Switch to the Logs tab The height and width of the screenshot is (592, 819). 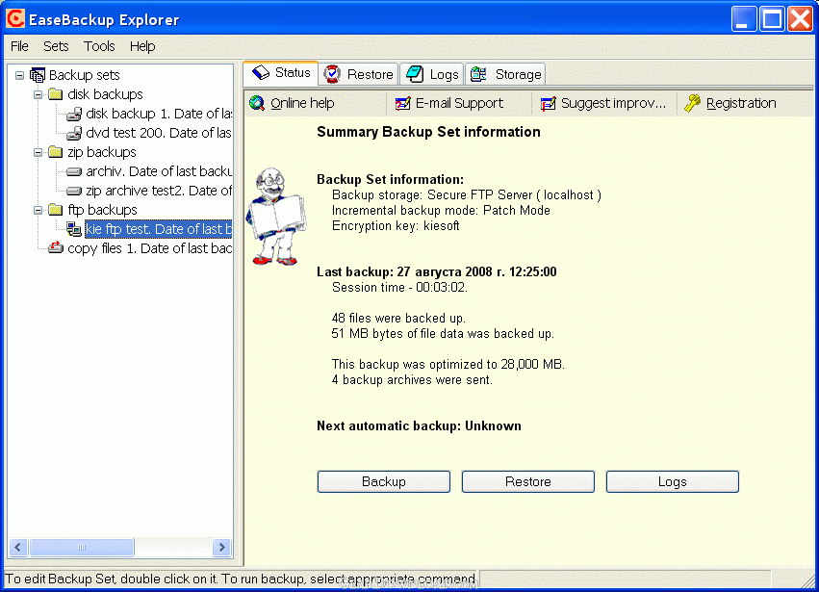(432, 74)
